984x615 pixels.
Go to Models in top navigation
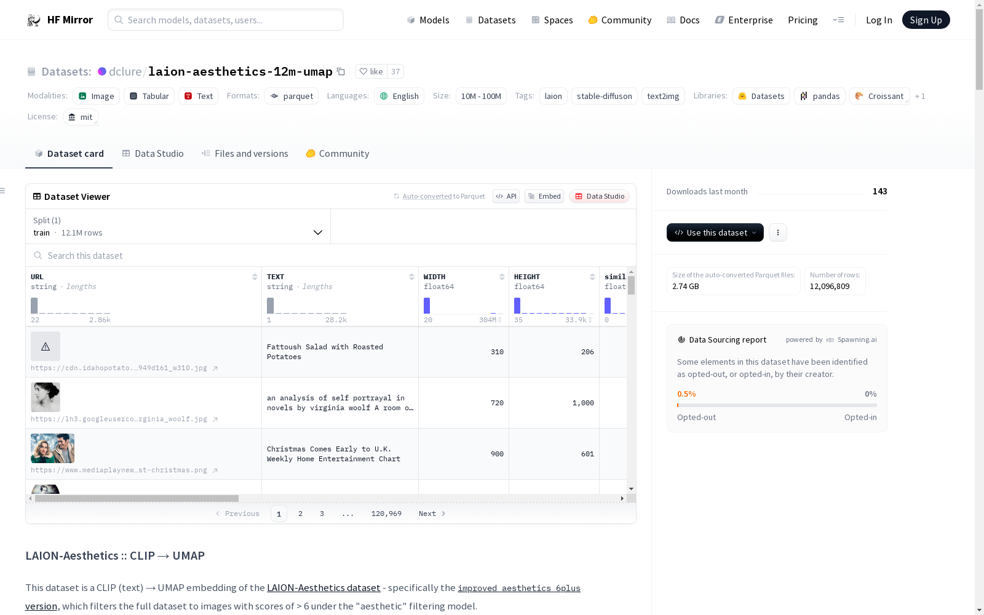428,20
